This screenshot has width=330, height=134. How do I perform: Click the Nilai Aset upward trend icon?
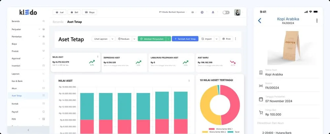92,62
